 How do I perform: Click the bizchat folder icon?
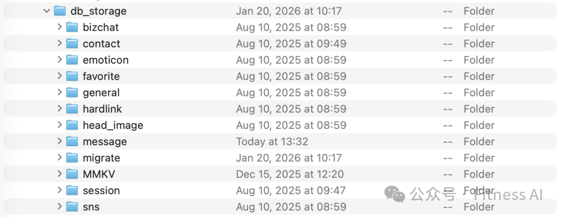72,27
